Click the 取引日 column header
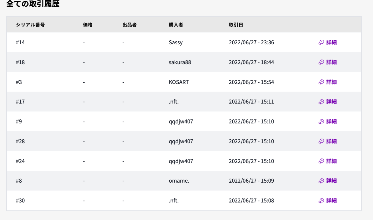This screenshot has height=220, width=373. [236, 25]
